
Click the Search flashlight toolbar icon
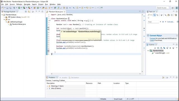coord(50,8)
